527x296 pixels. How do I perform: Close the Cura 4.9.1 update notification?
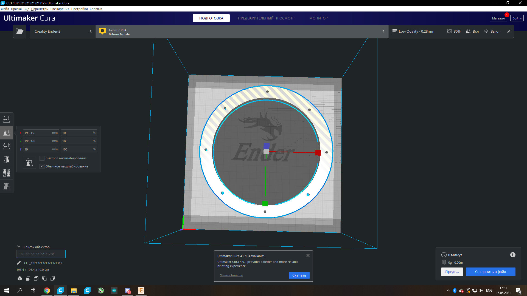(308, 255)
